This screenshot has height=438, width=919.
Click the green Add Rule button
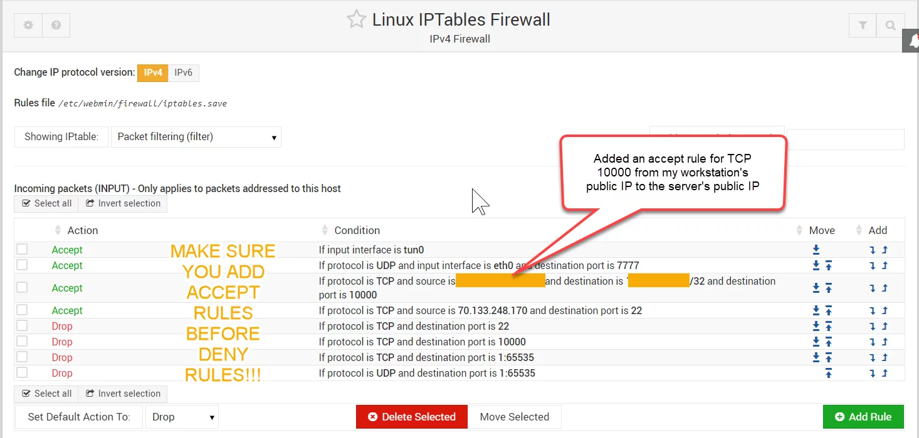(x=863, y=417)
